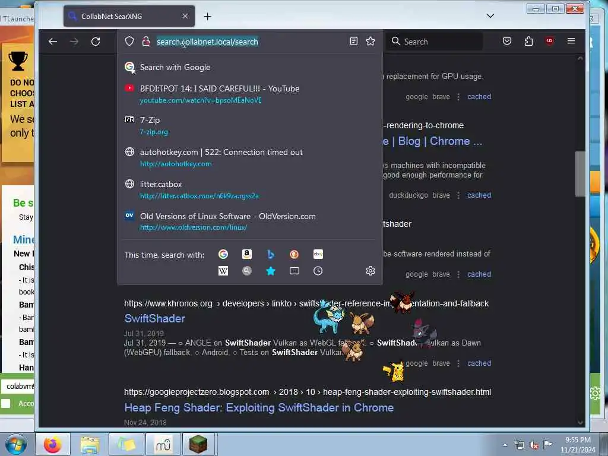Click the Search box in toolbar
Screen dimensions: 608x456
tap(435, 42)
